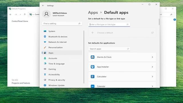This screenshot has width=183, height=103.
Task: Click the Network wifi icon in sidebar
Action: pos(45,42)
